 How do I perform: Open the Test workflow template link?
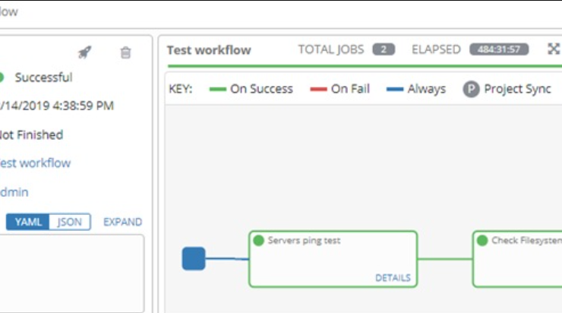(35, 163)
